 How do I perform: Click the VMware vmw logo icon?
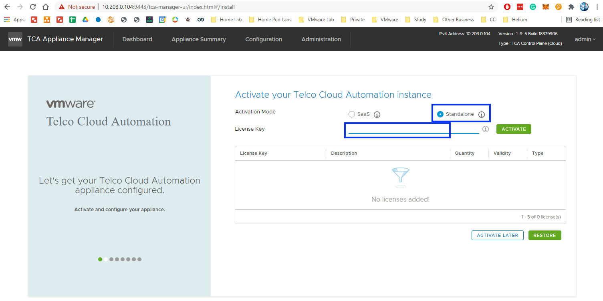15,39
